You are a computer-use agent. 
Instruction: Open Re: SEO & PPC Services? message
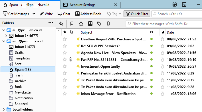point(100,46)
